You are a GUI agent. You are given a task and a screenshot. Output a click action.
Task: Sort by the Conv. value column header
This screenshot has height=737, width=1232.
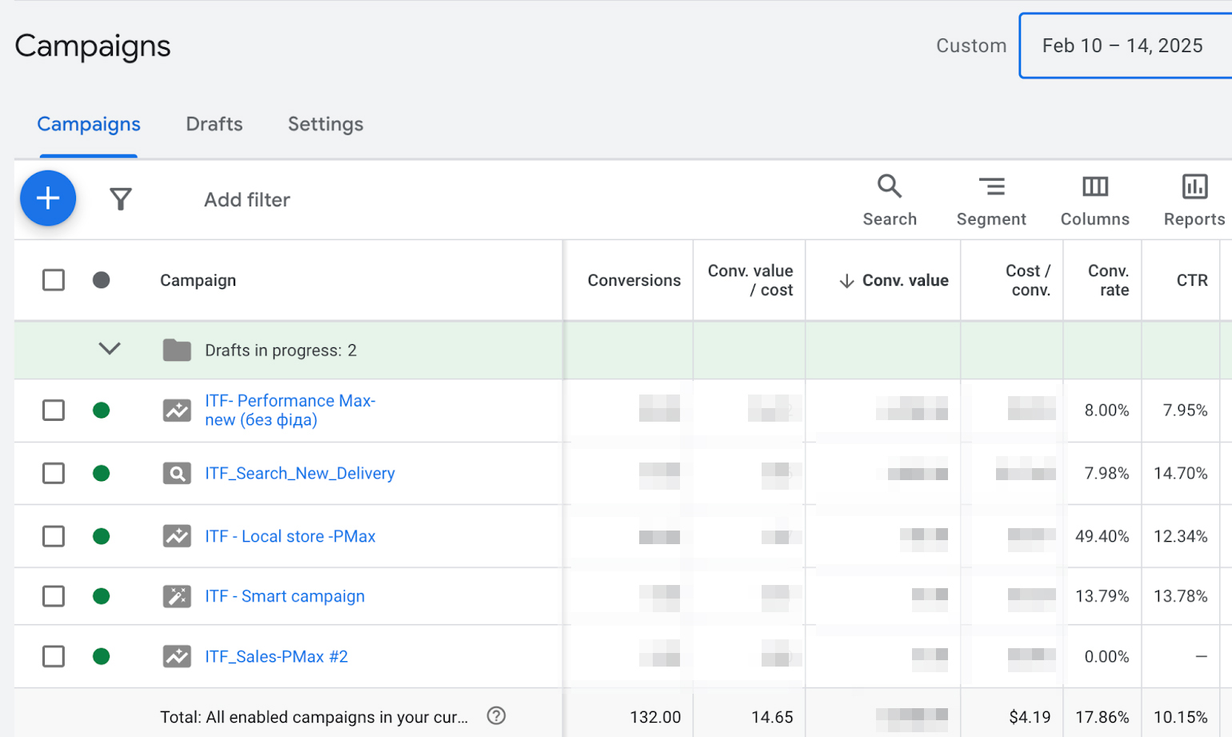[904, 281]
